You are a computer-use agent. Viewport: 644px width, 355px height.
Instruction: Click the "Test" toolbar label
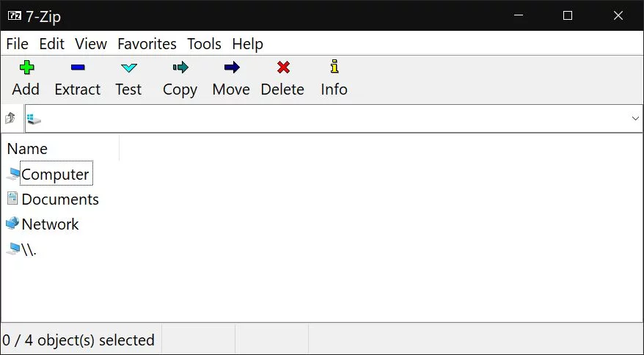click(x=128, y=89)
